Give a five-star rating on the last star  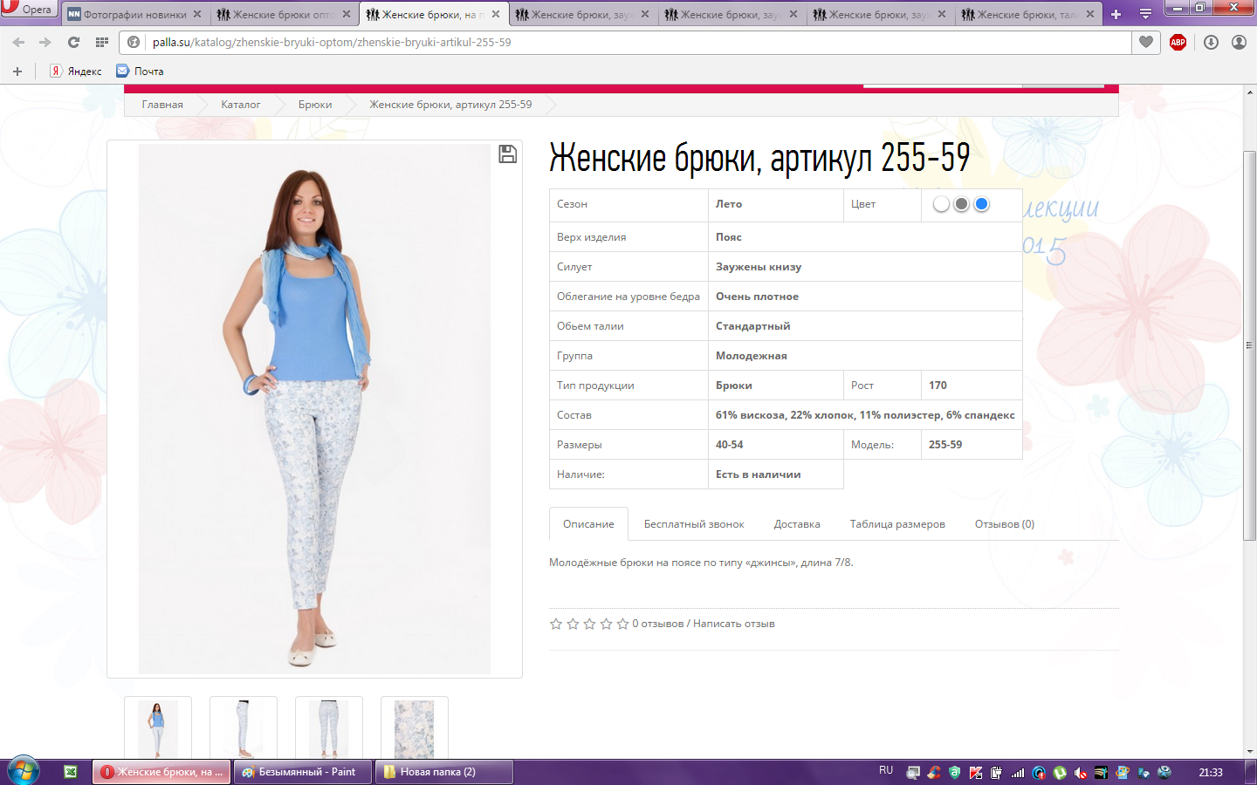pos(622,624)
